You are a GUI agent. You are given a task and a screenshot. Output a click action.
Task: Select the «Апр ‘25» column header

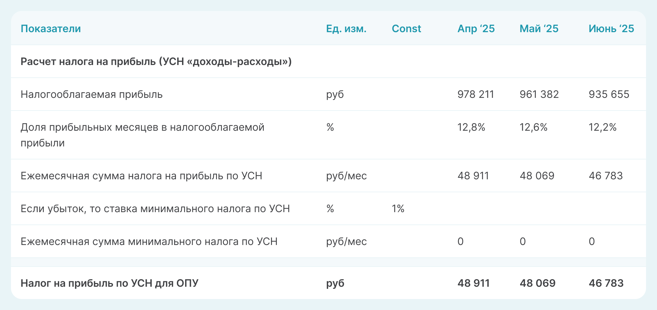(476, 29)
